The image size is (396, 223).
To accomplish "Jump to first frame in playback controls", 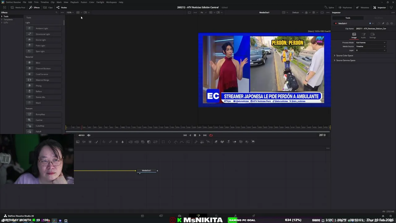I will [x=185, y=135].
